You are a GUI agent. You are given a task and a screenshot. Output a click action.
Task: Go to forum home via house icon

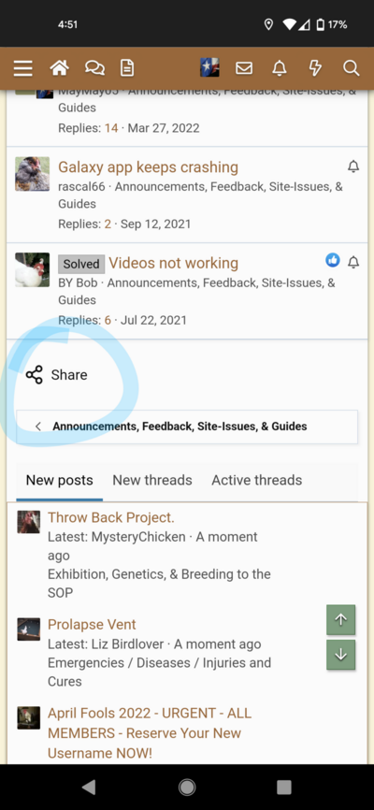point(59,67)
